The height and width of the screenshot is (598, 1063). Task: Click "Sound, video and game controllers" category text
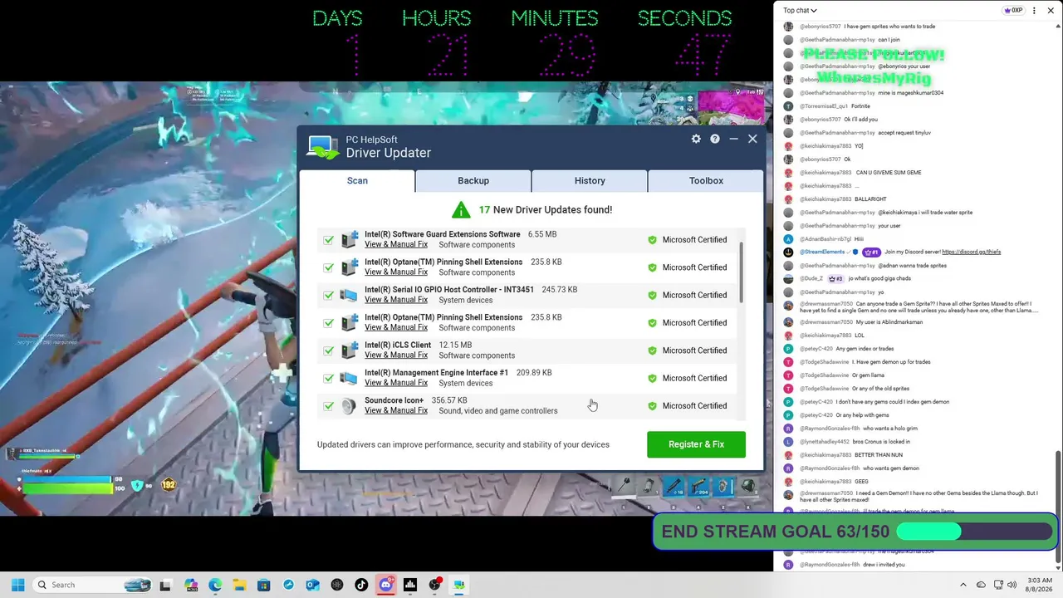click(x=498, y=410)
